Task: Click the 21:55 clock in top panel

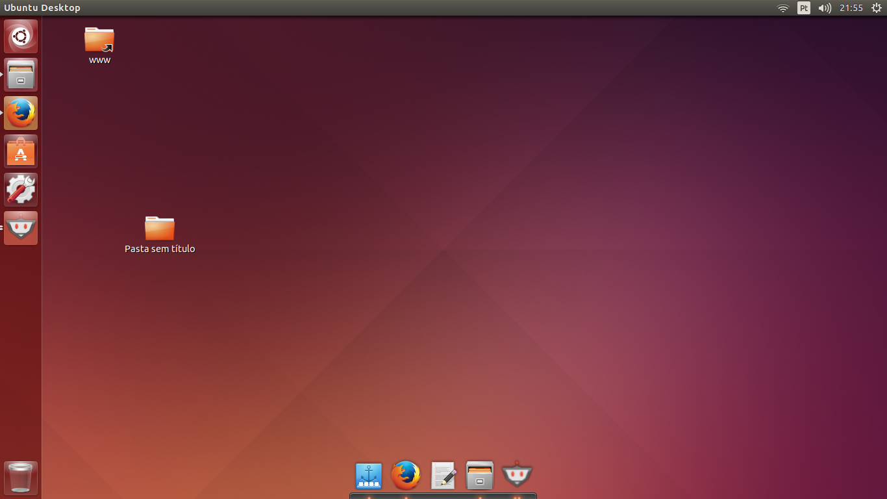Action: tap(851, 8)
